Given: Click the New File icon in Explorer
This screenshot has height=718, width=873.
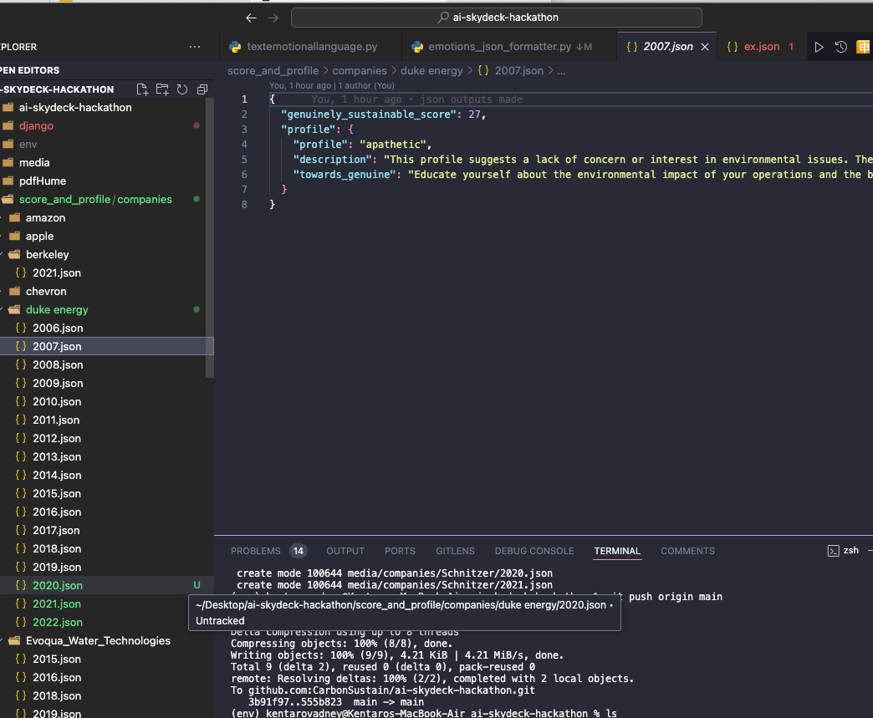Looking at the screenshot, I should [x=142, y=89].
